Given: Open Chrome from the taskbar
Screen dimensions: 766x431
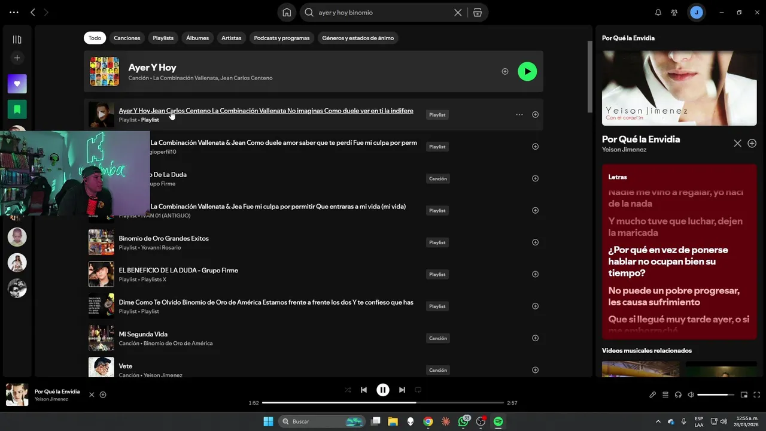Looking at the screenshot, I should [x=428, y=421].
